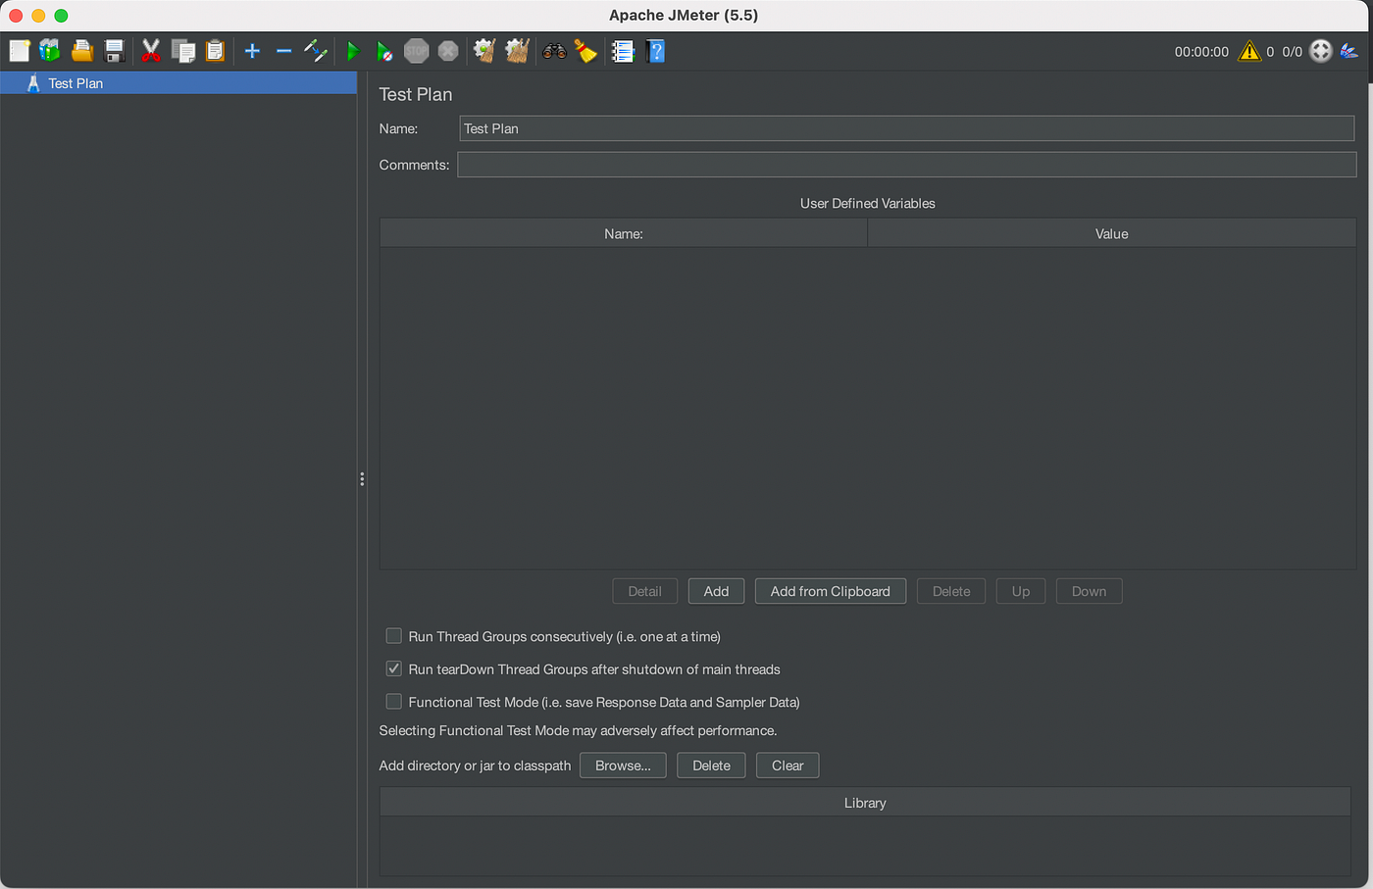Open JMeter help

pyautogui.click(x=655, y=50)
